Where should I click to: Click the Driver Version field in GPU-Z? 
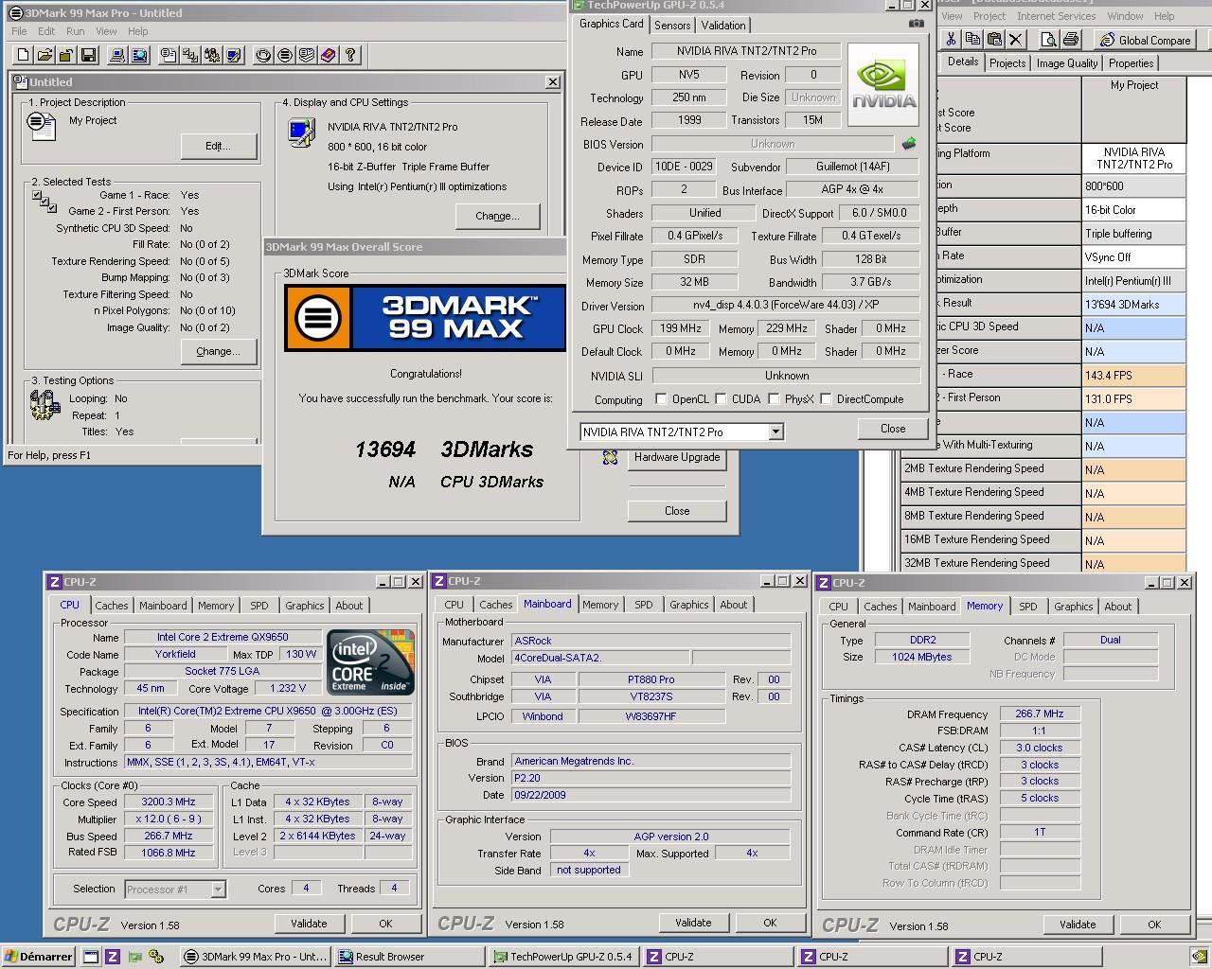[785, 306]
